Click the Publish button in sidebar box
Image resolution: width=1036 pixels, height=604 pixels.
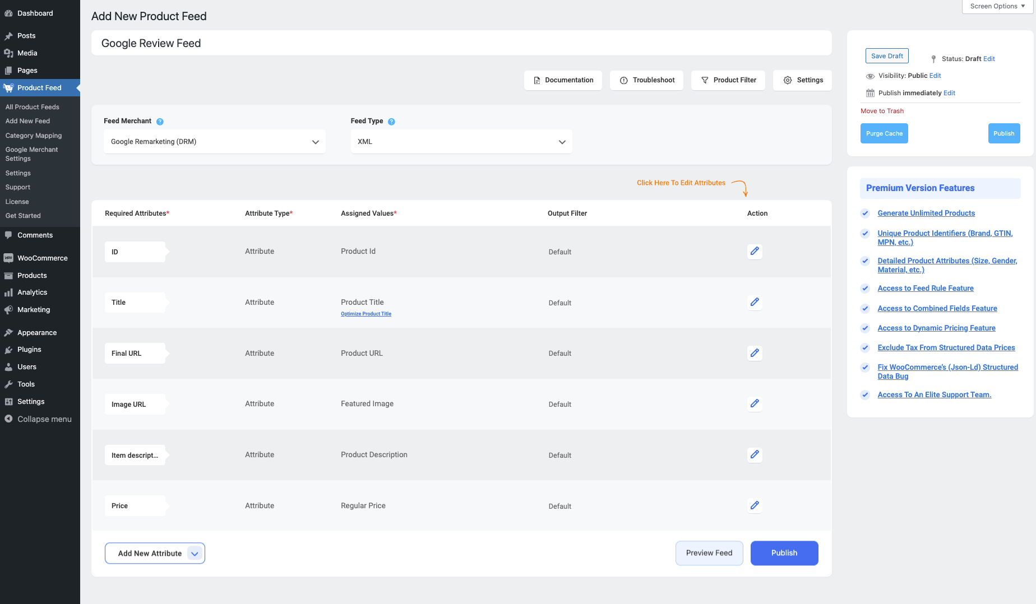1004,133
